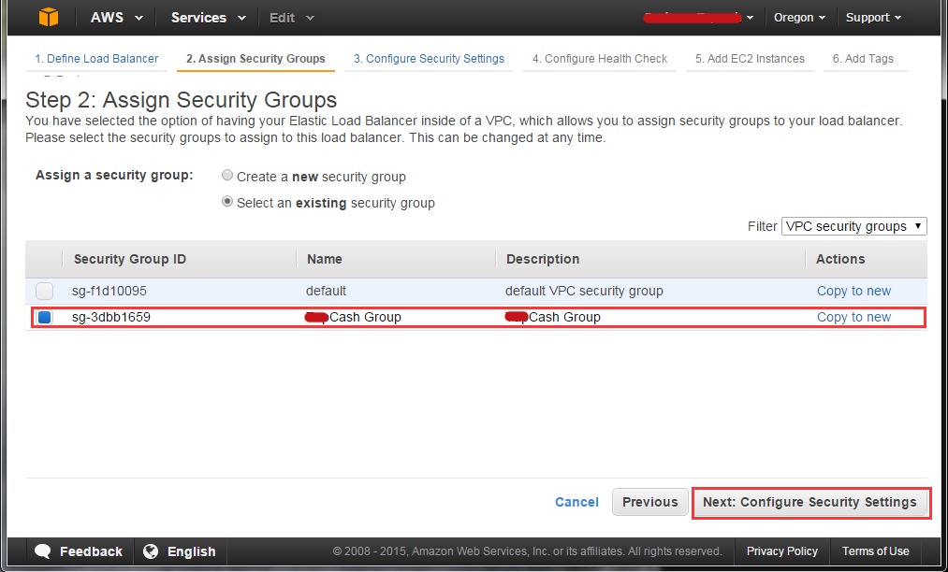Open the AWS dropdown menu

point(117,18)
